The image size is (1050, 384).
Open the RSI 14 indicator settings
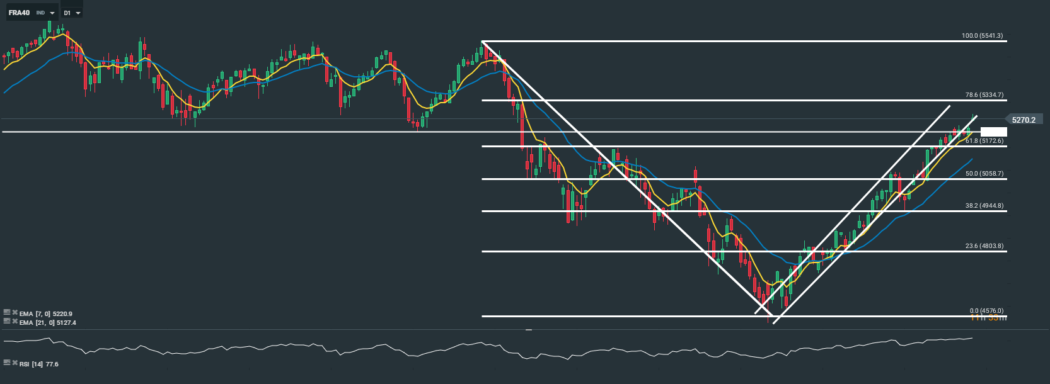point(7,363)
